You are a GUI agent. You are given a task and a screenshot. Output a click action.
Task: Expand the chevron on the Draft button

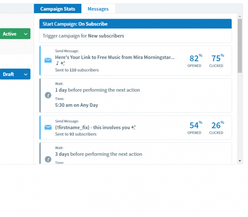coord(26,74)
